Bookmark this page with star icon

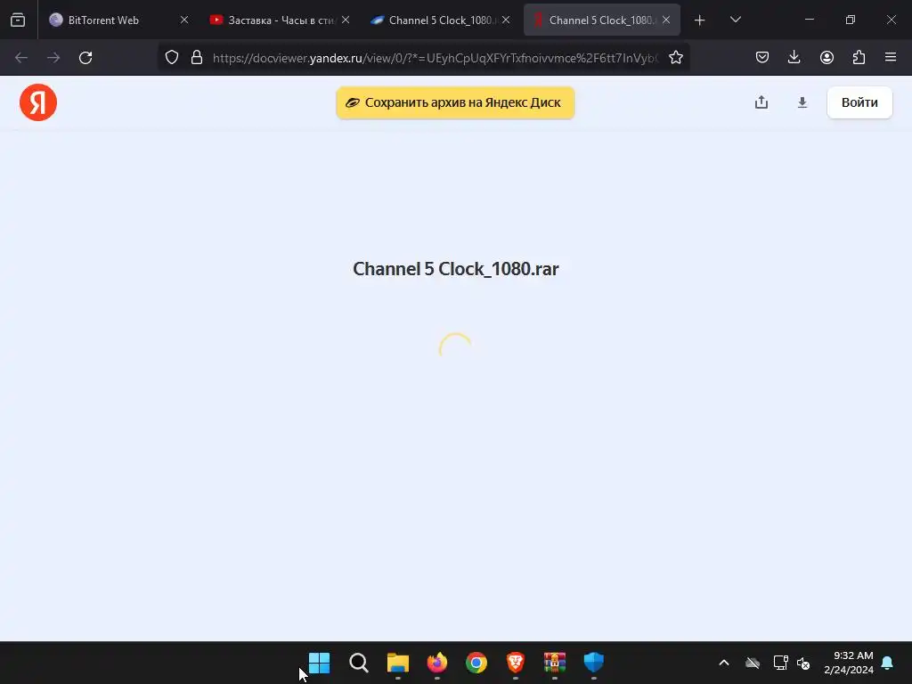[x=675, y=57]
